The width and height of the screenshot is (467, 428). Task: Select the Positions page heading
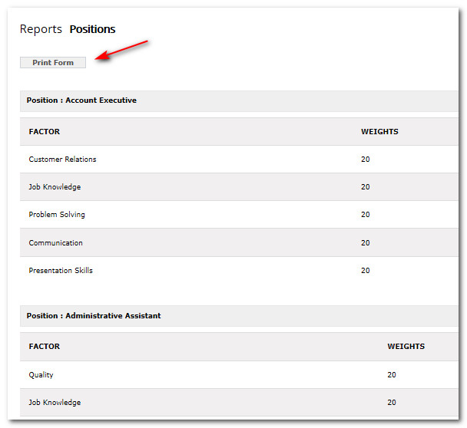[92, 29]
